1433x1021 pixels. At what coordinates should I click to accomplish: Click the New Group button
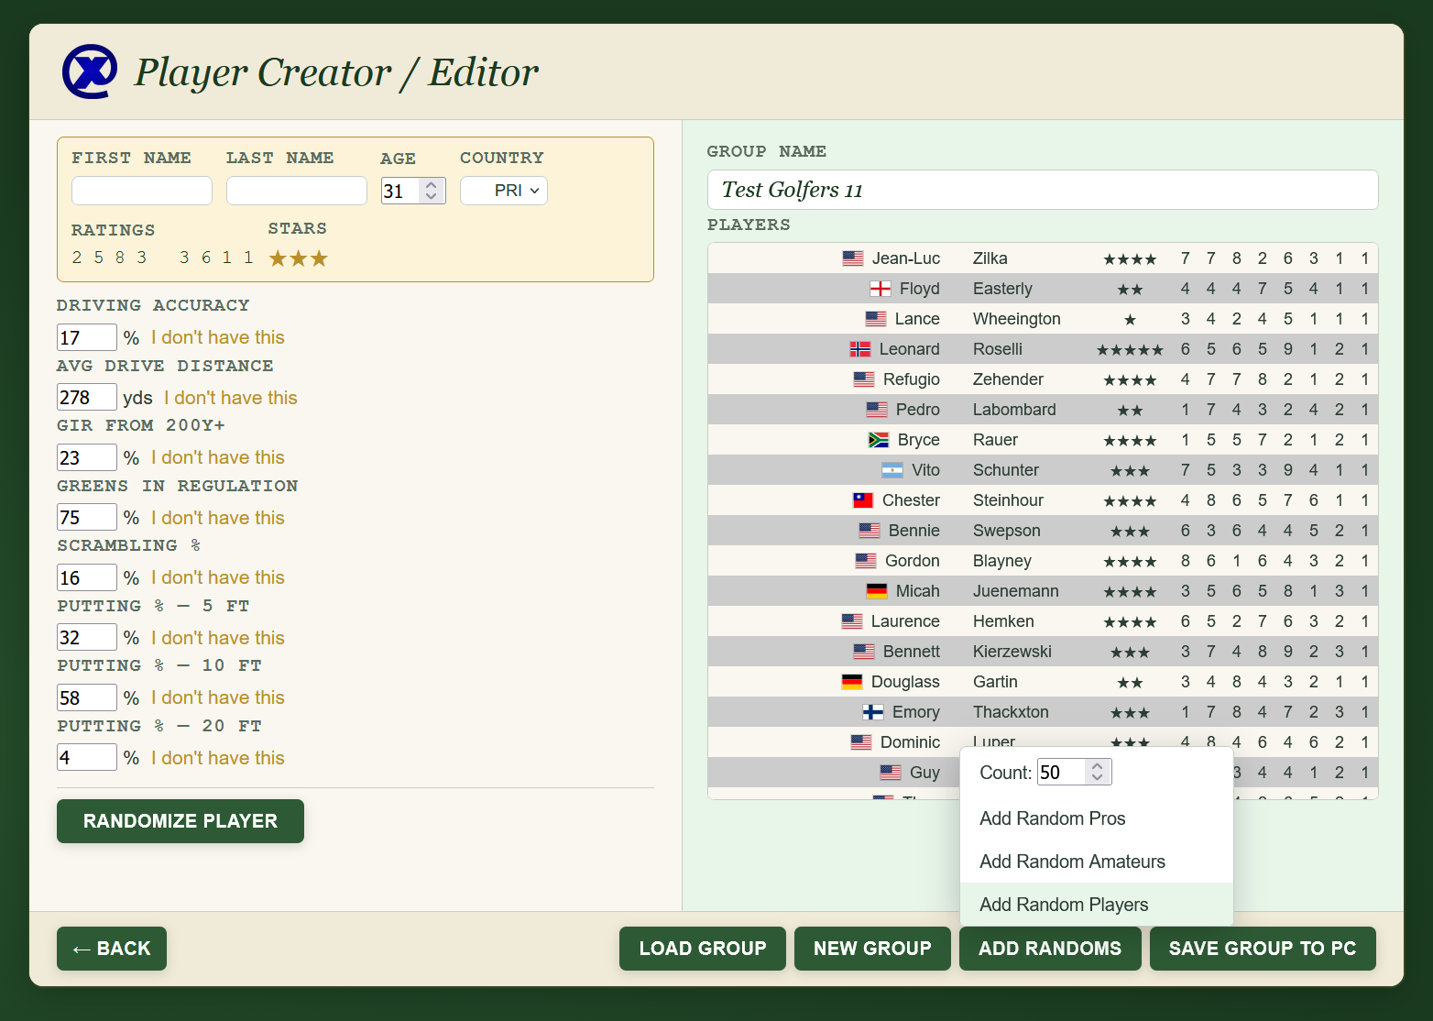(x=872, y=949)
